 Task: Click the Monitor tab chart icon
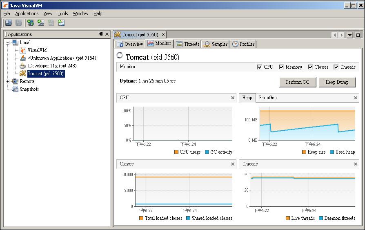tap(151, 43)
